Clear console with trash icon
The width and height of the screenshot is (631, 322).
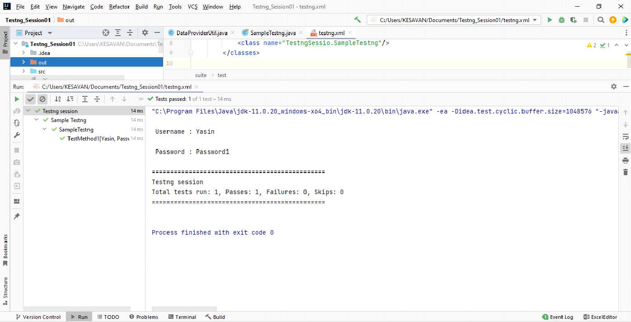point(626,172)
